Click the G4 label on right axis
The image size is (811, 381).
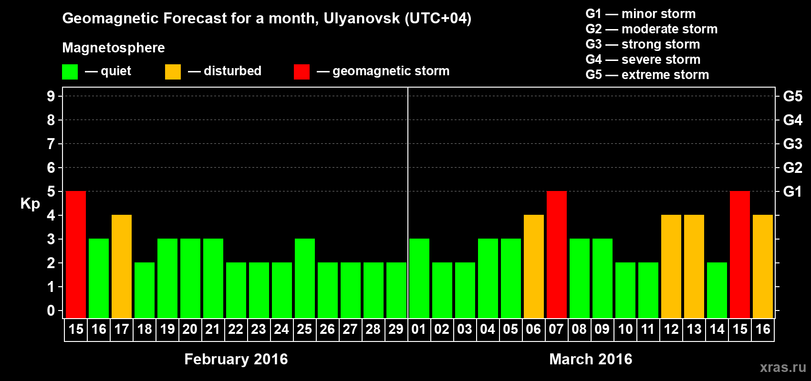click(x=793, y=120)
